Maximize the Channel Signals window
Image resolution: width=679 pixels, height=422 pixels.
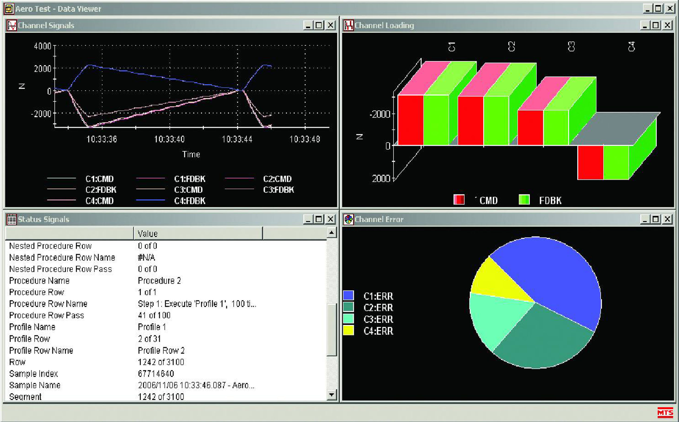(319, 25)
